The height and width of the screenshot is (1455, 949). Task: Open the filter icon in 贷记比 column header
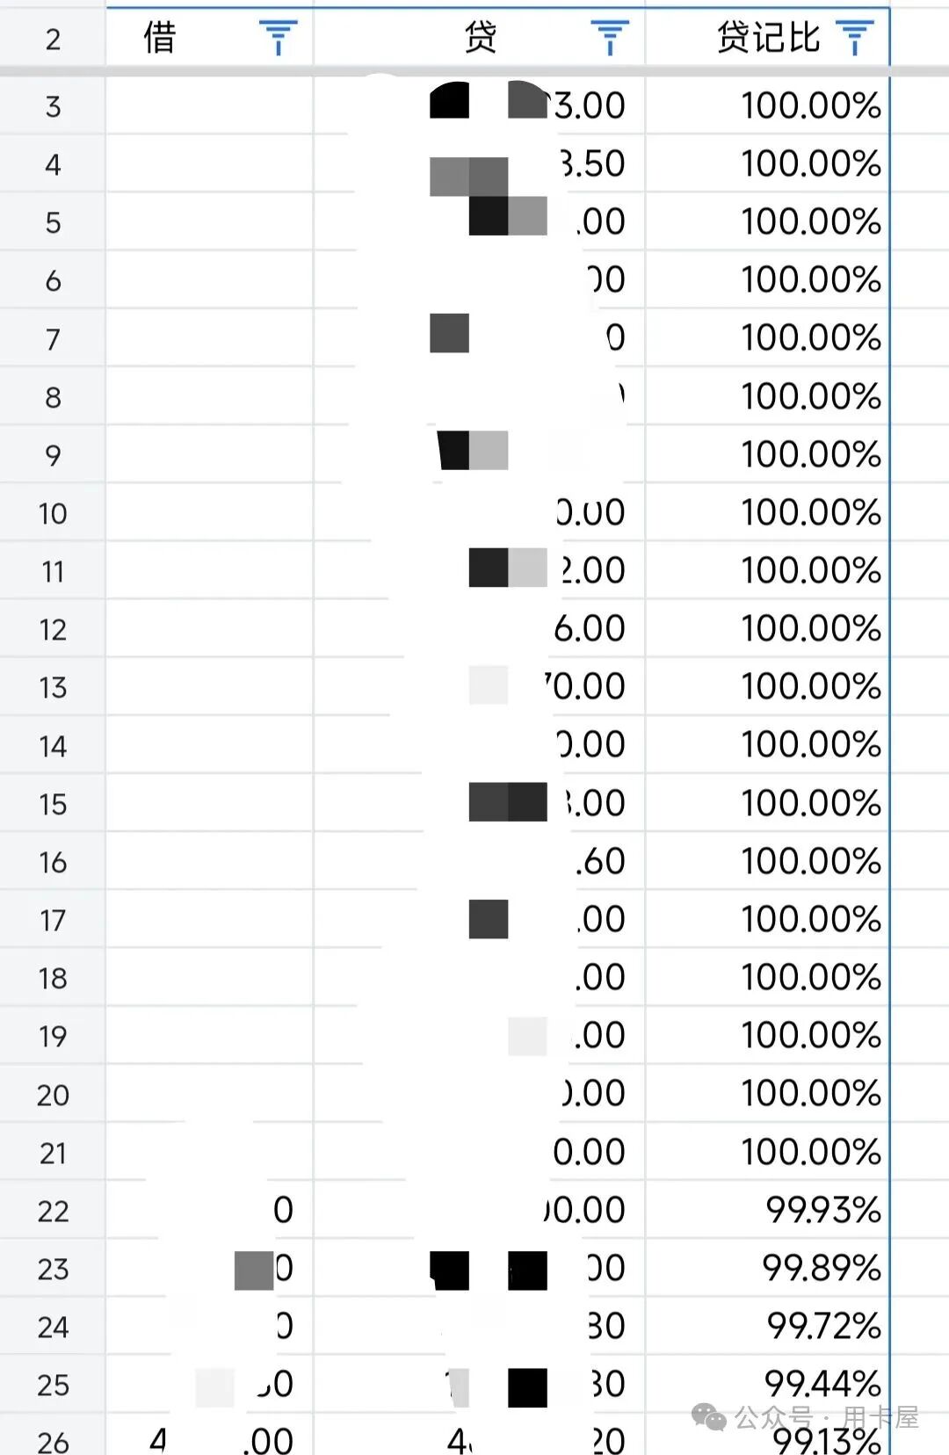(x=855, y=38)
